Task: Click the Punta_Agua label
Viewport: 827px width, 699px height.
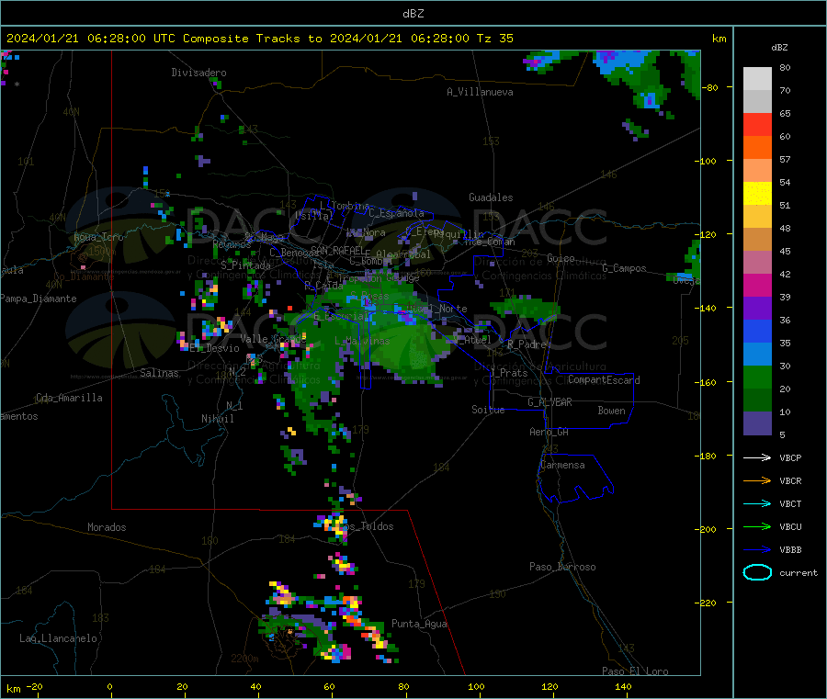Action: (x=419, y=624)
